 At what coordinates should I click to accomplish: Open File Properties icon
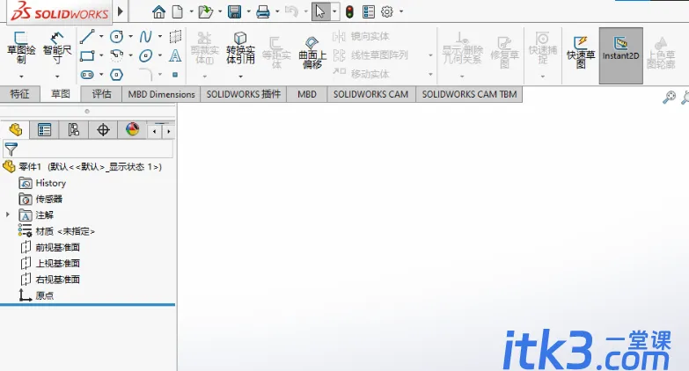click(x=369, y=11)
